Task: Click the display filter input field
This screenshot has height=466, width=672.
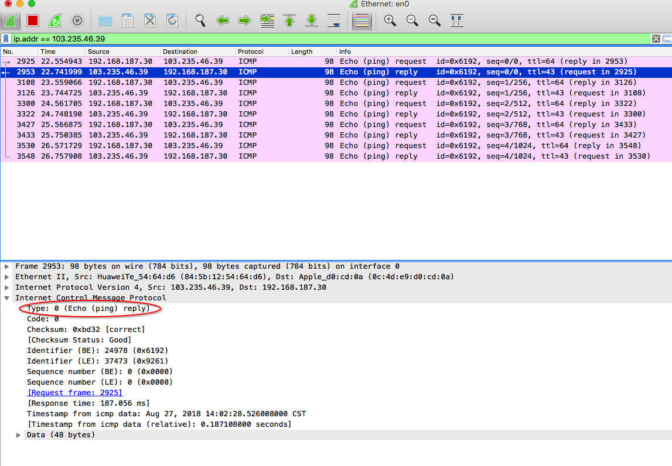Action: 330,39
